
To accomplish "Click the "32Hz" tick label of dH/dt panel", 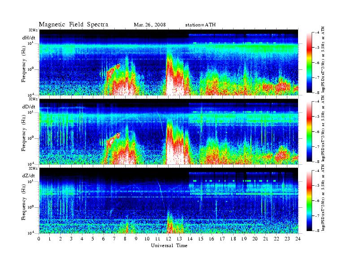I will pyautogui.click(x=33, y=30).
